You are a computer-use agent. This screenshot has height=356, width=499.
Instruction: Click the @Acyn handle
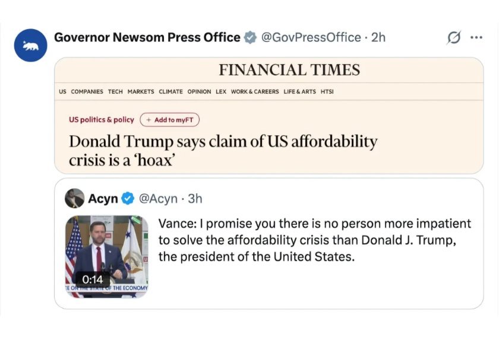[x=158, y=198]
